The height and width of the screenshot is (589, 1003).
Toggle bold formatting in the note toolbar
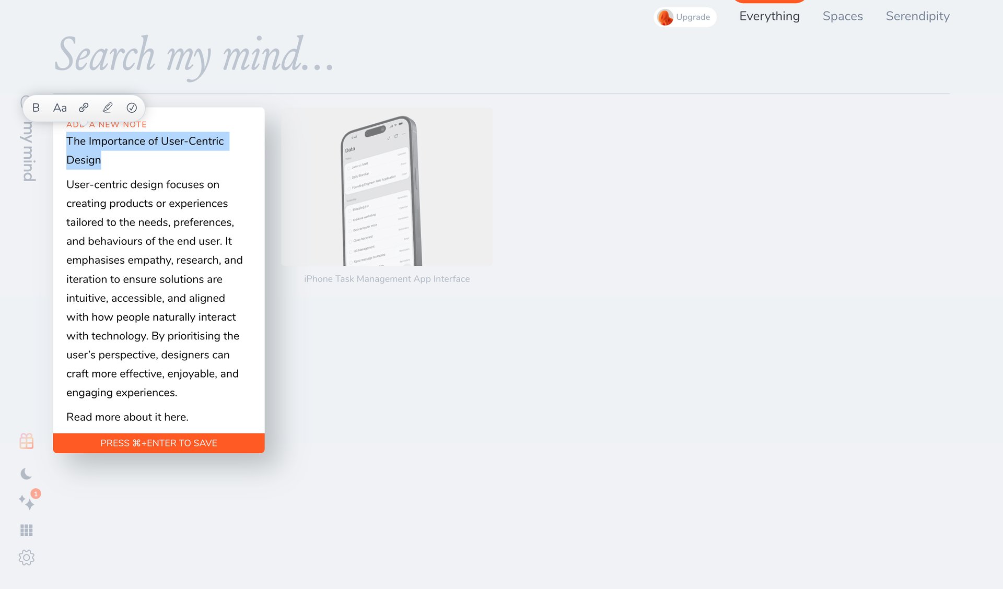pos(36,108)
